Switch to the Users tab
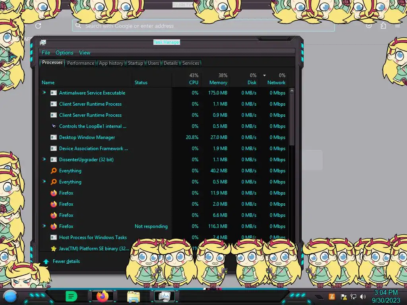 (153, 63)
